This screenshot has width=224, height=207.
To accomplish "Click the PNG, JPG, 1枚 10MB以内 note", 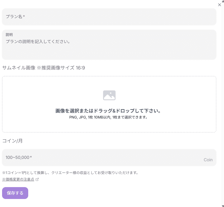I will pos(108,117).
